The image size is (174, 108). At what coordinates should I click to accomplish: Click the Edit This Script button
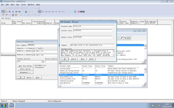click(x=25, y=66)
